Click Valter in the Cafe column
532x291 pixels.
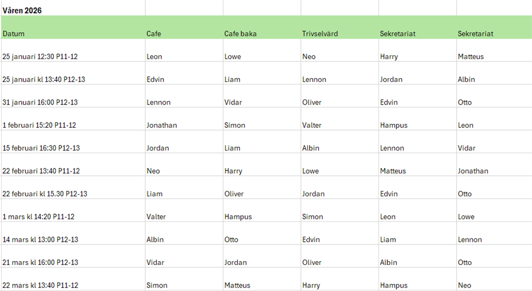[156, 217]
